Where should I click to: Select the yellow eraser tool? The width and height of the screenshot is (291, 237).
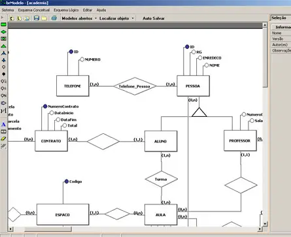[x=3, y=138]
